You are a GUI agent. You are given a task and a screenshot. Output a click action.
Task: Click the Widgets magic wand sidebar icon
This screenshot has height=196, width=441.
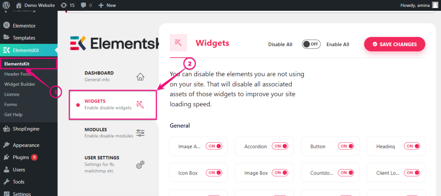click(x=140, y=105)
